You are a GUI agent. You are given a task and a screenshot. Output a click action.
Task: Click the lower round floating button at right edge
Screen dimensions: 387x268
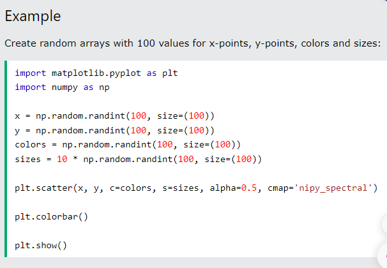384,251
